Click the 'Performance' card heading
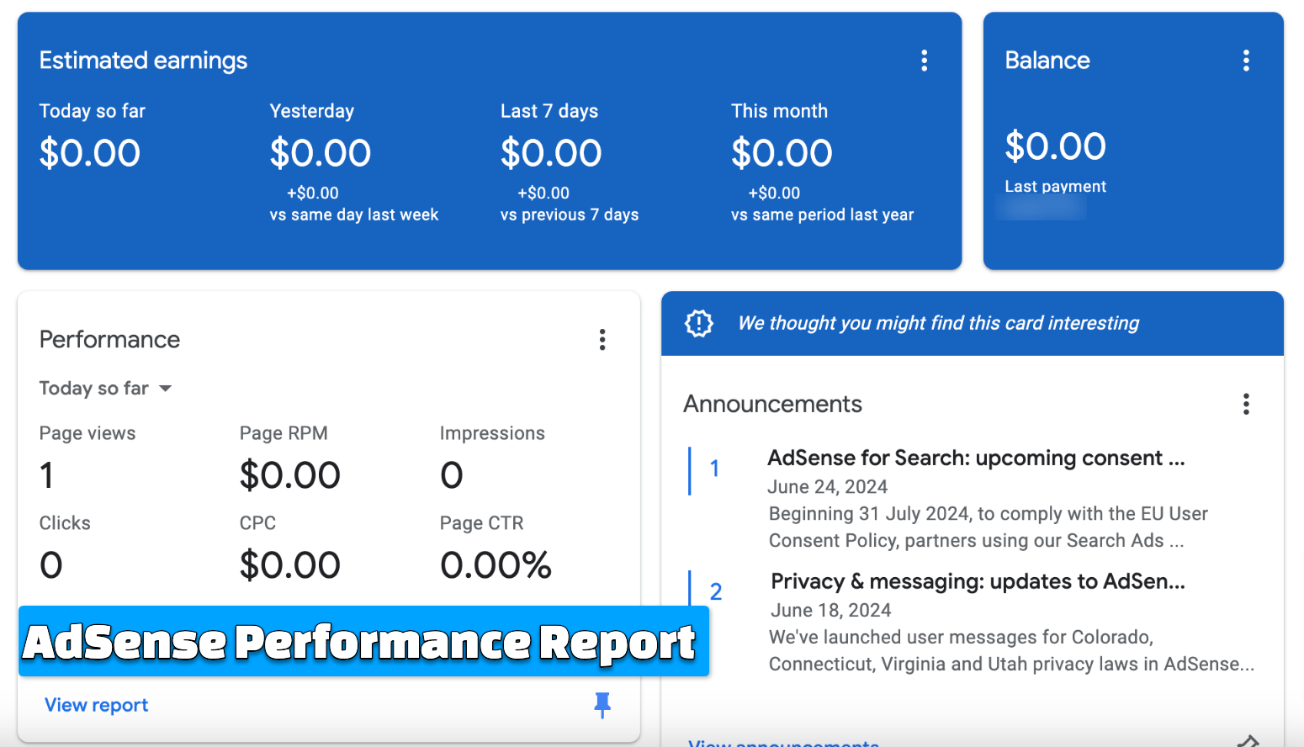 109,340
